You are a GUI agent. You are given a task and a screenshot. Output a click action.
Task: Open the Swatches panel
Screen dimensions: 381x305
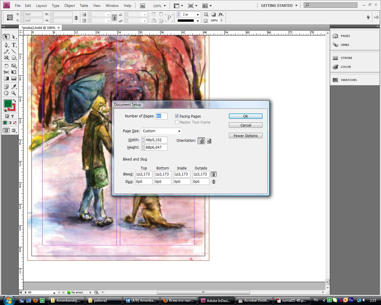click(x=349, y=80)
